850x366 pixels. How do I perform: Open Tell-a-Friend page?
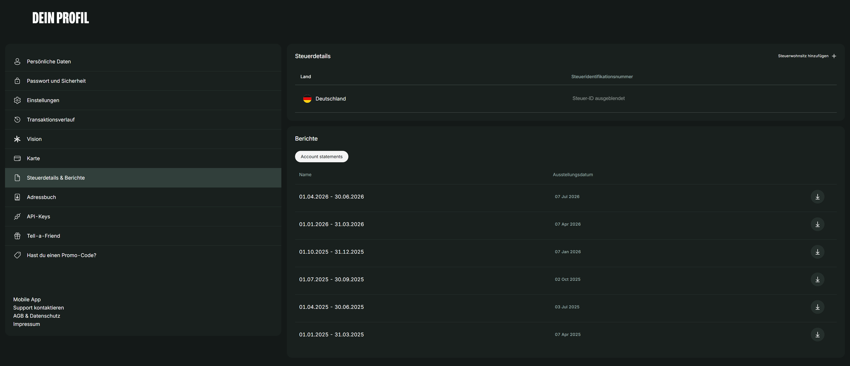[x=143, y=236]
